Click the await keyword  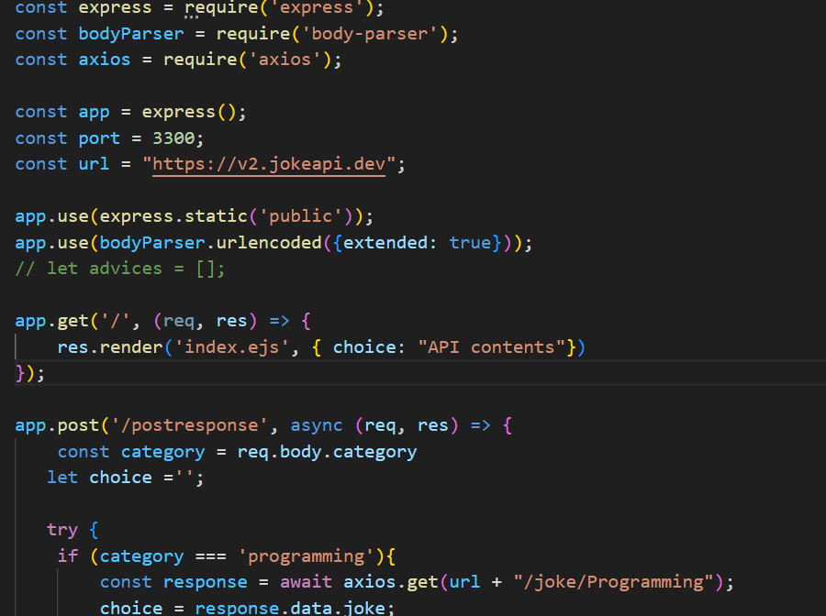(x=306, y=582)
